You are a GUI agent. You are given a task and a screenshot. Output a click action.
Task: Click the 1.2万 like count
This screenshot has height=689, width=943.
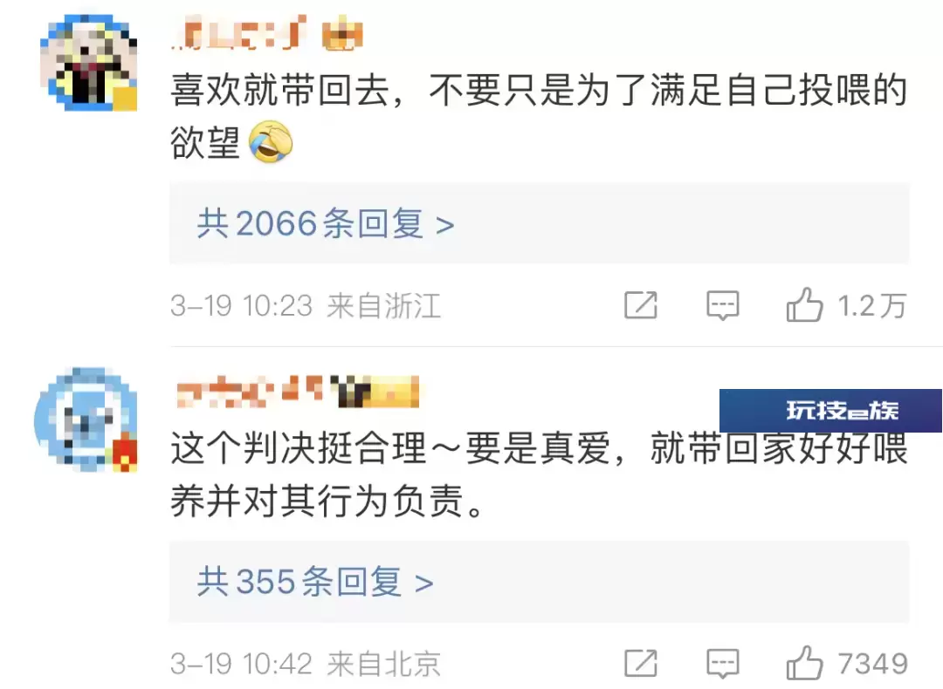(x=872, y=306)
